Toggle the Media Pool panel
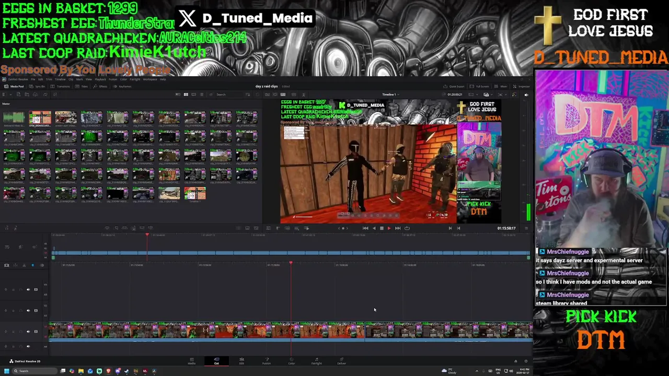669x376 pixels. (14, 86)
